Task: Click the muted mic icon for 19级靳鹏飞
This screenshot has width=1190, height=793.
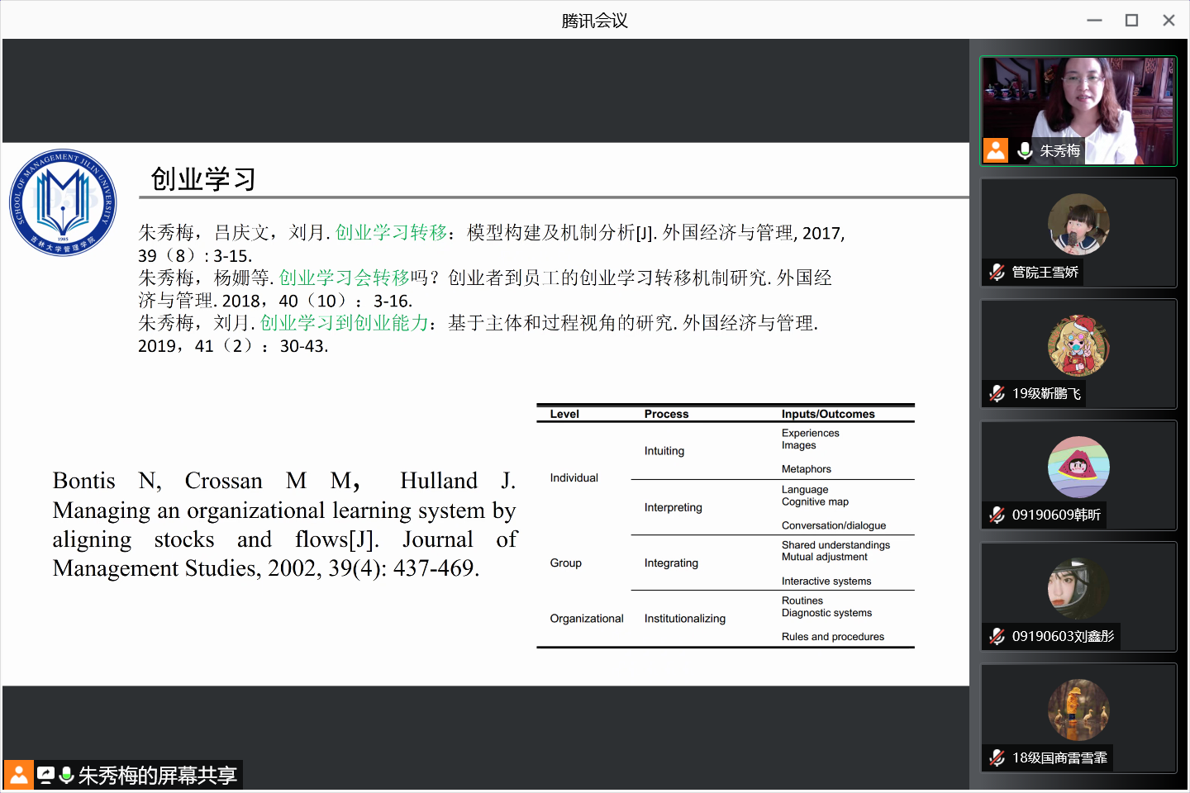Action: tap(997, 393)
